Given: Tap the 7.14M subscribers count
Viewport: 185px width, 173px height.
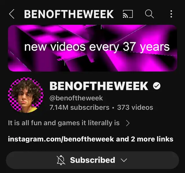Looking at the screenshot, I should pos(79,107).
